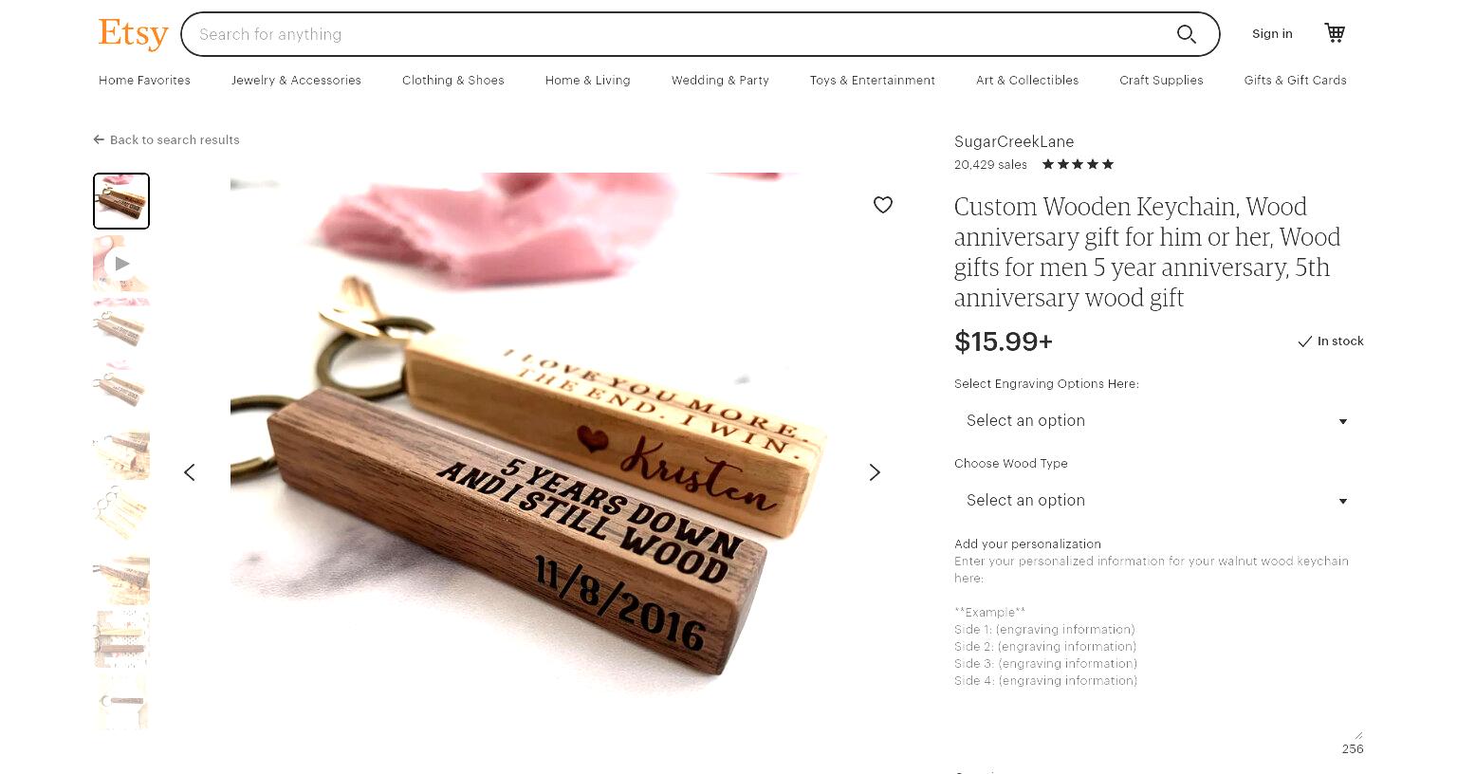Open the shopping cart
The width and height of the screenshot is (1457, 774).
click(1335, 33)
